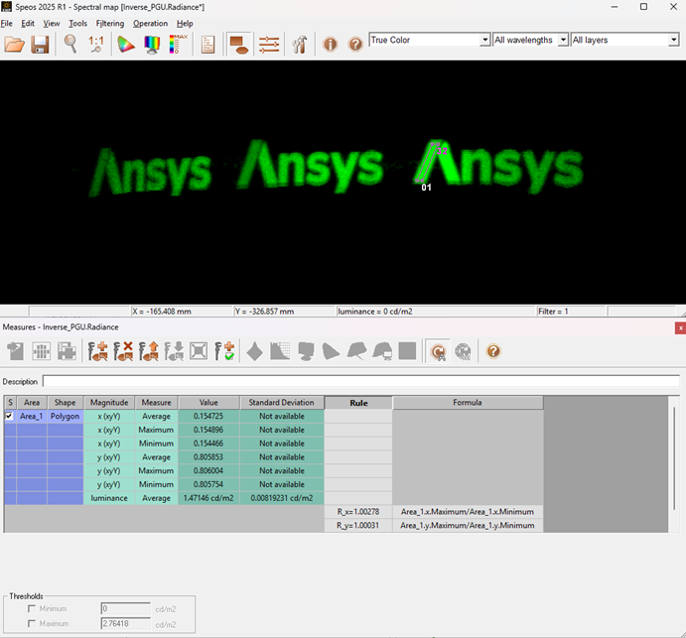Viewport: 686px width, 638px height.
Task: Toggle the Area_1 row checkbox
Action: (9, 416)
